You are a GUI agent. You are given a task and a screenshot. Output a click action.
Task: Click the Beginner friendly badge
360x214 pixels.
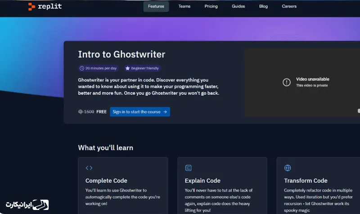142,68
